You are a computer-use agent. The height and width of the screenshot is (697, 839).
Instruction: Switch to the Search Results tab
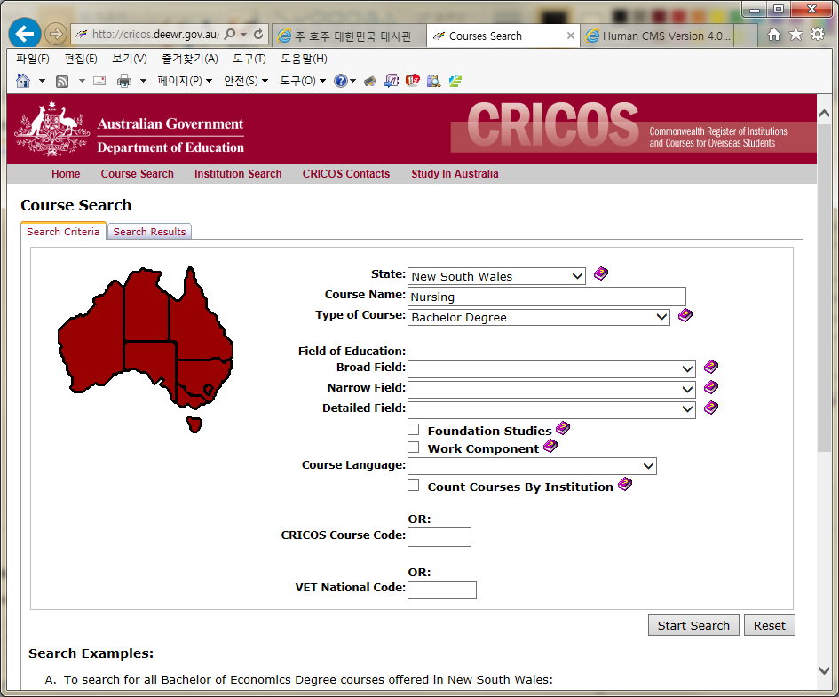[149, 232]
